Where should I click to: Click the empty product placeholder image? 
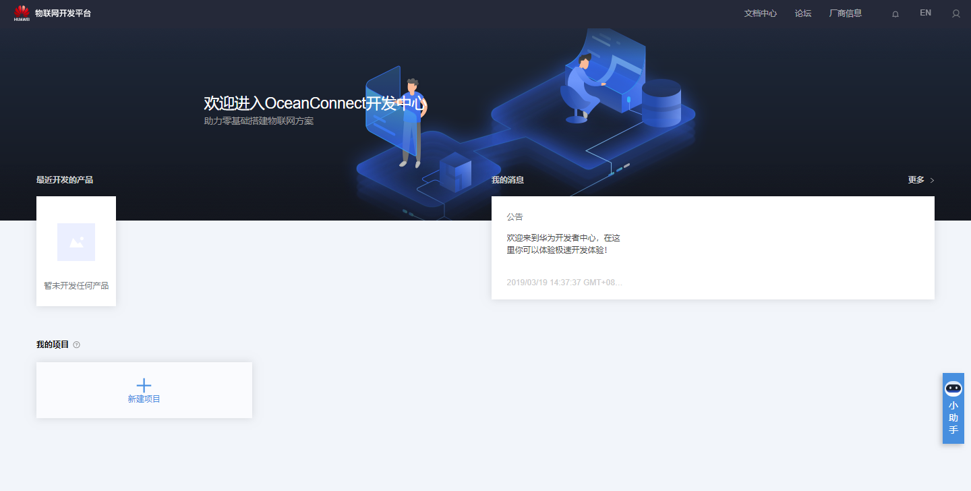(x=76, y=242)
